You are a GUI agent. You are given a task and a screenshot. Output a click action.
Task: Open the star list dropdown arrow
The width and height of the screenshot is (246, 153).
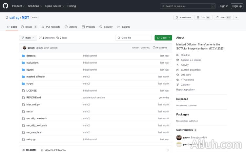coord(236,17)
